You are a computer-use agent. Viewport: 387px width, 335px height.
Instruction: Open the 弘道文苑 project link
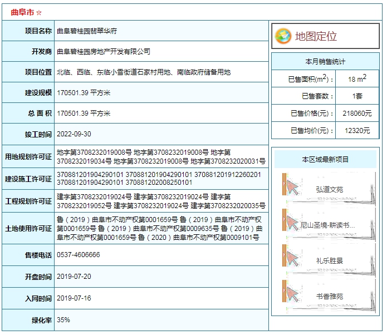click(330, 189)
